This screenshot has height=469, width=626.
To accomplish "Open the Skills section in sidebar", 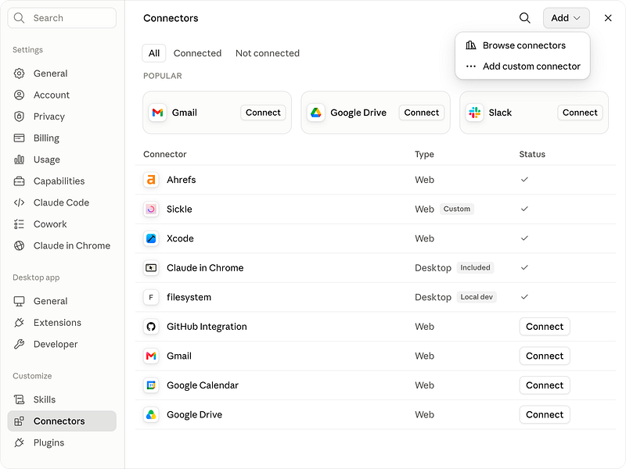I will pyautogui.click(x=62, y=399).
